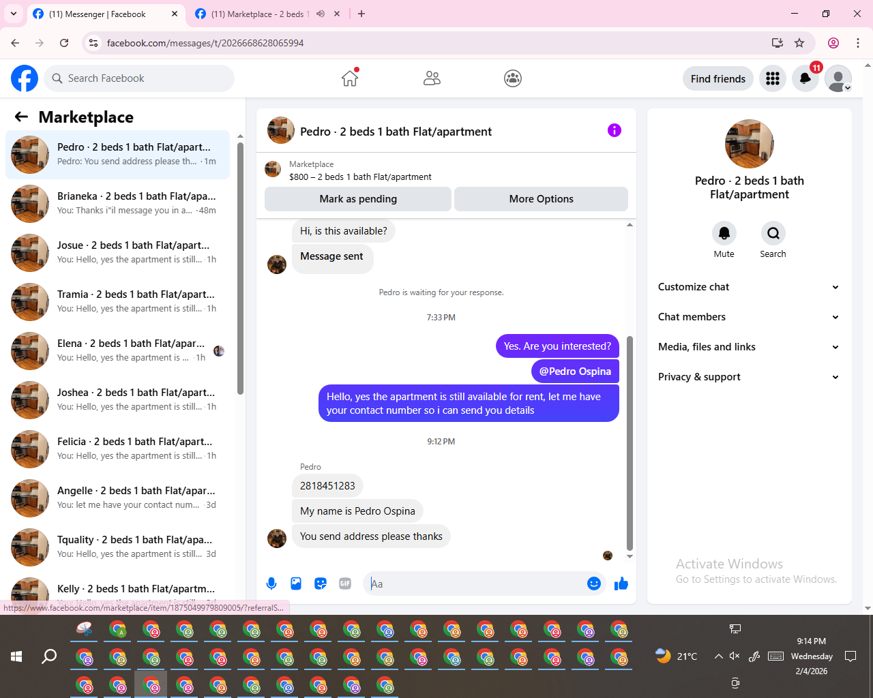
Task: Open Joshea conversation
Action: click(117, 400)
